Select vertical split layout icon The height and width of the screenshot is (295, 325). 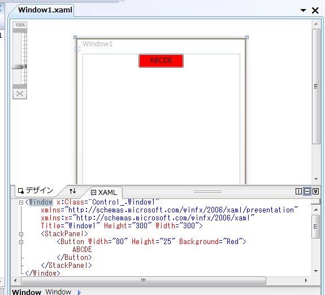coord(298,191)
